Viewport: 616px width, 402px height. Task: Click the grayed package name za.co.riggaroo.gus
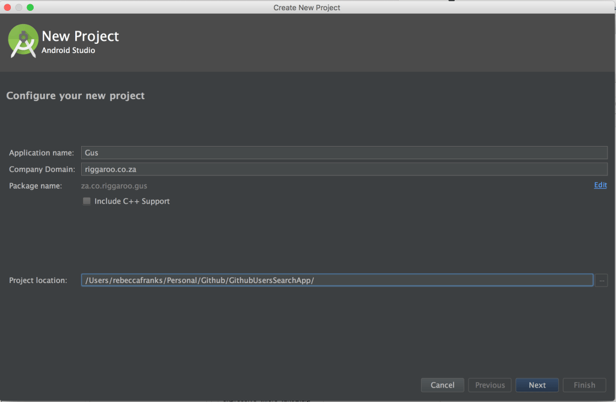(114, 186)
